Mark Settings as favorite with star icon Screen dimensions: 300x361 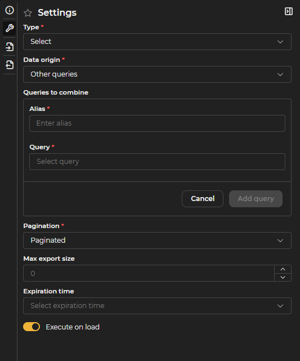(28, 13)
